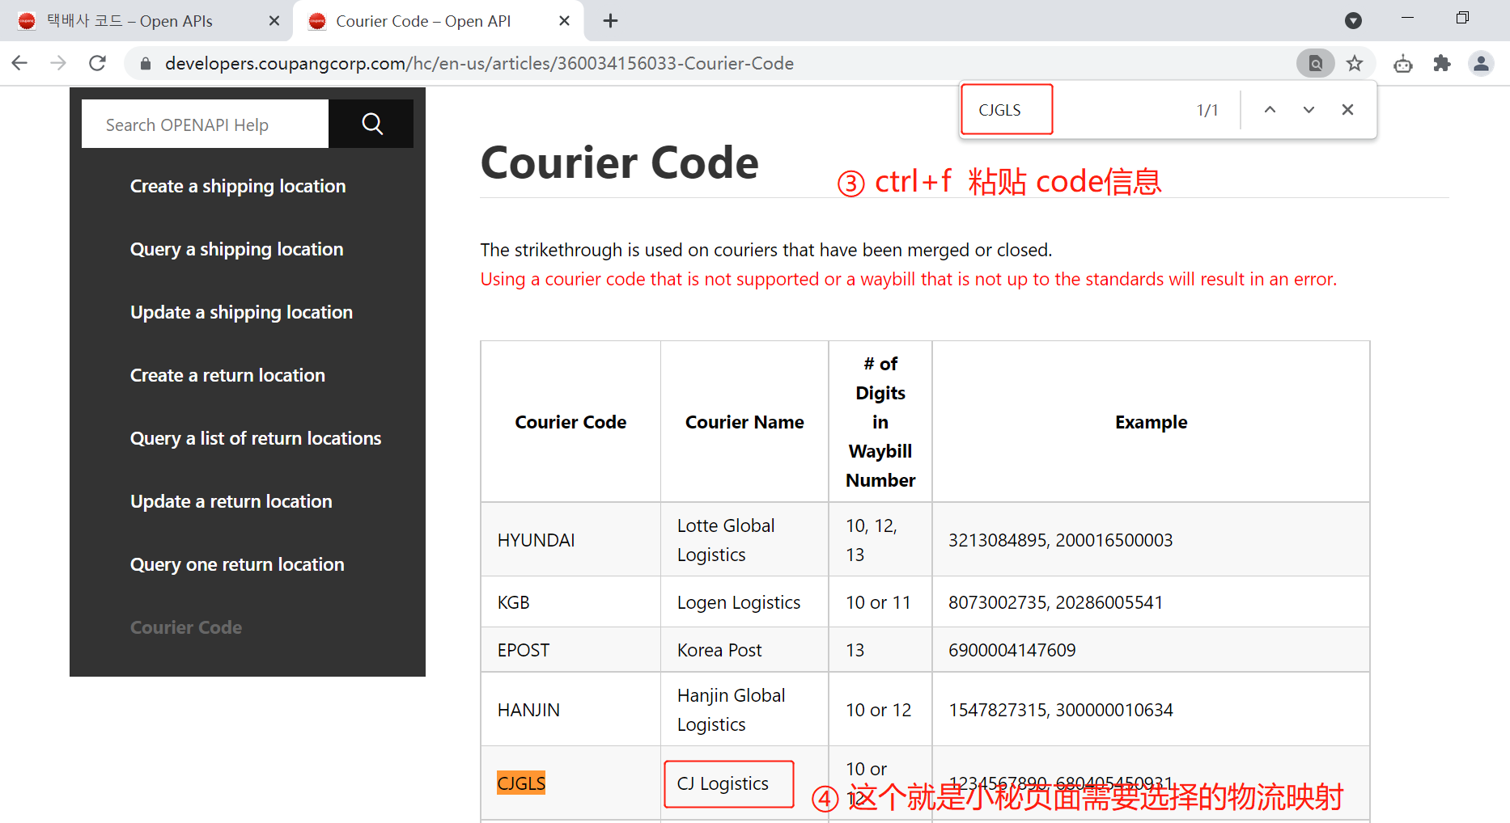The image size is (1510, 823).
Task: Close the find bar
Action: pos(1347,110)
